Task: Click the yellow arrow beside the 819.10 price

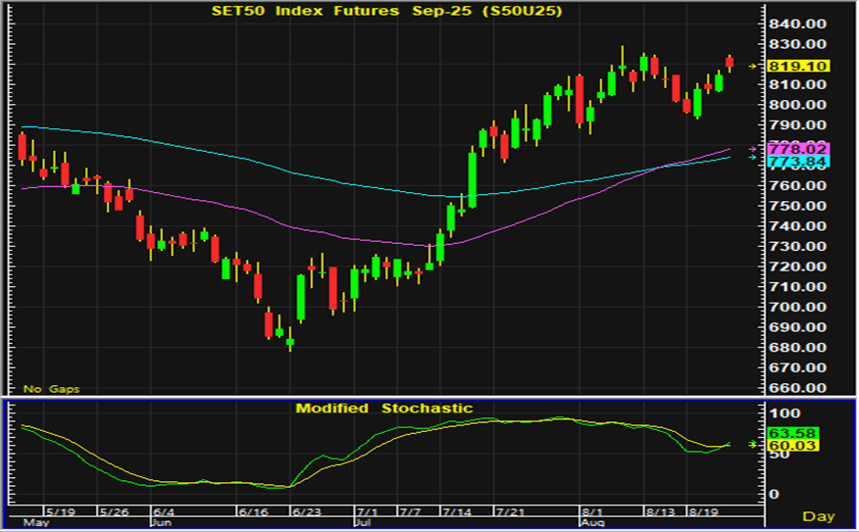Action: [x=753, y=66]
